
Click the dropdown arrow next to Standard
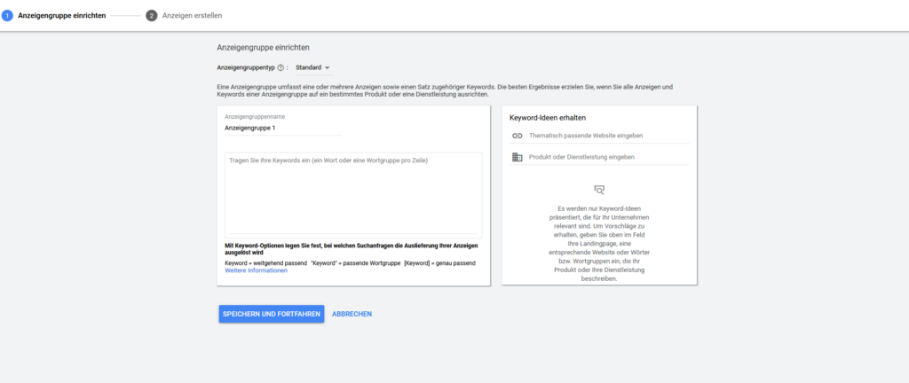pos(327,67)
